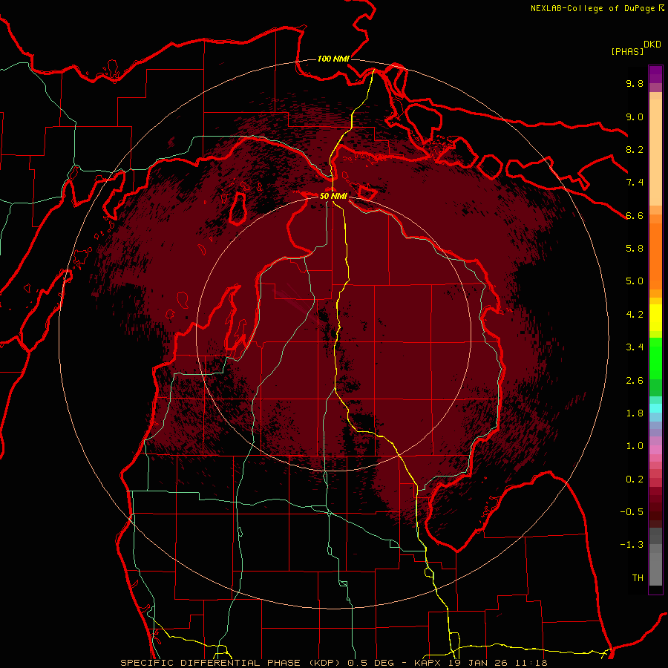Pick the gray band near TH
Screen dimensions: 668x668
tap(655, 569)
